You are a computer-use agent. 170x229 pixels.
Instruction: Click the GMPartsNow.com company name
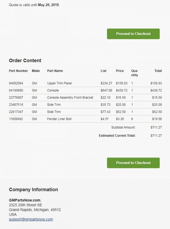[25, 200]
